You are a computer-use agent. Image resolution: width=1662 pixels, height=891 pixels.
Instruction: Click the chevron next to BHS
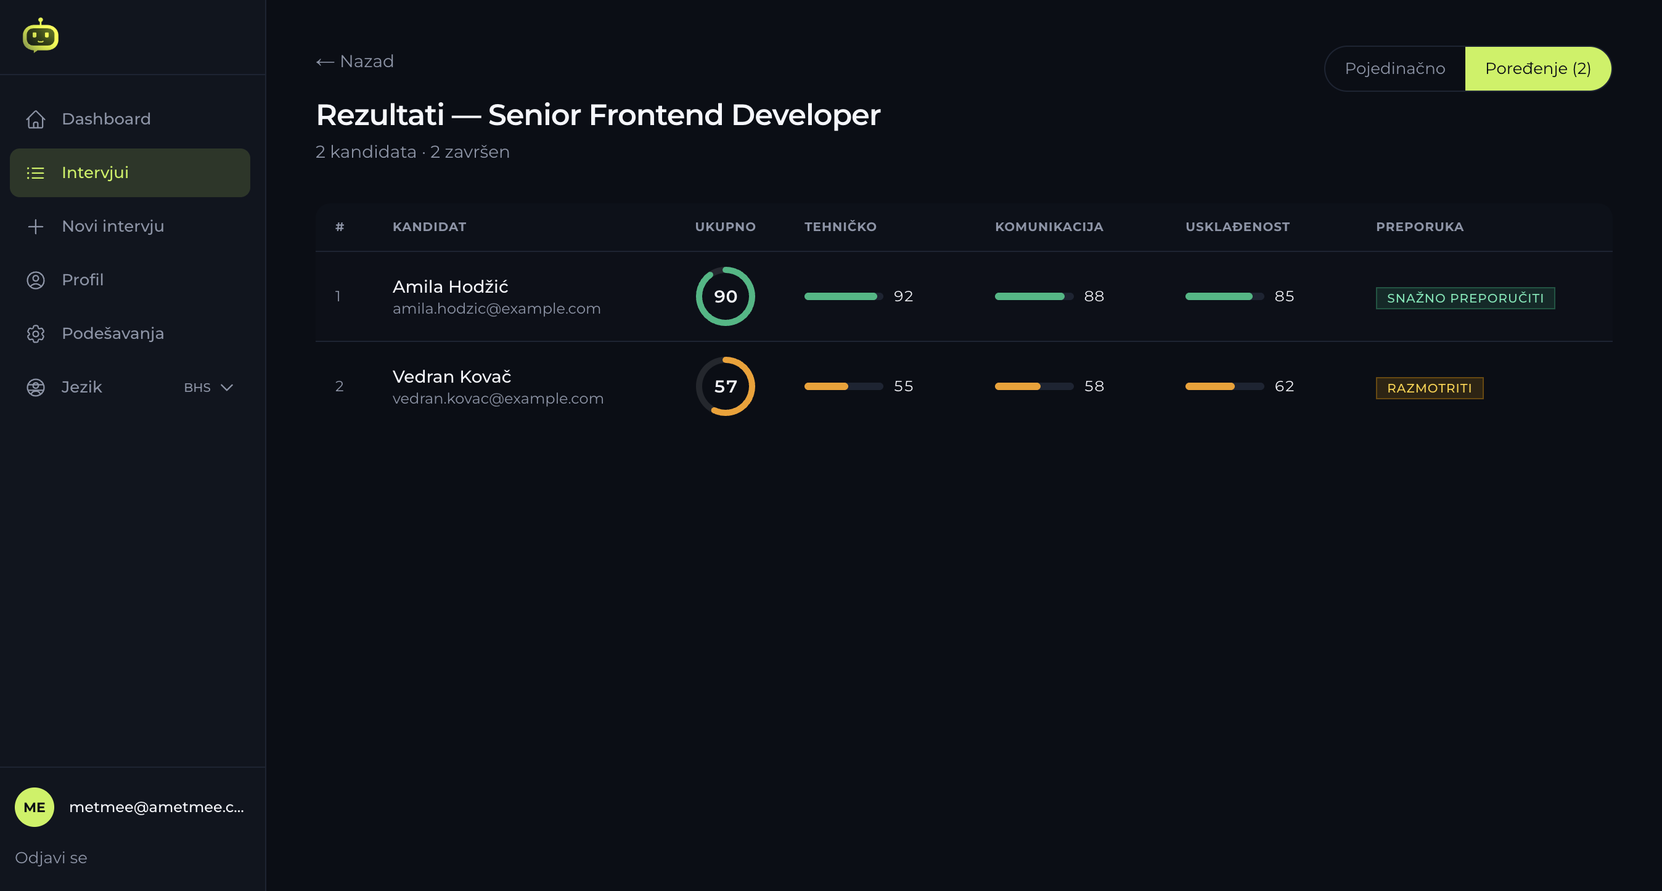point(226,388)
